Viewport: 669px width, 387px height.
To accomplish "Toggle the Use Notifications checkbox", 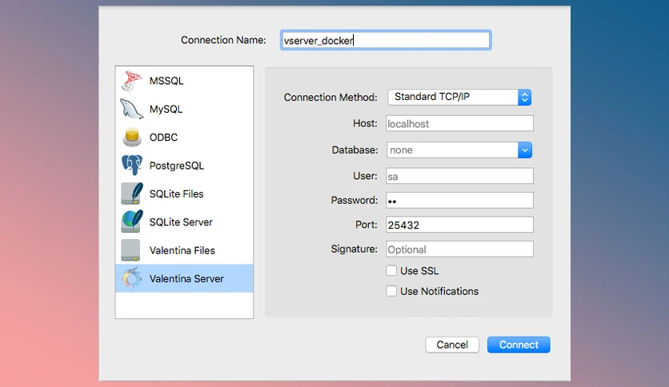I will 391,291.
